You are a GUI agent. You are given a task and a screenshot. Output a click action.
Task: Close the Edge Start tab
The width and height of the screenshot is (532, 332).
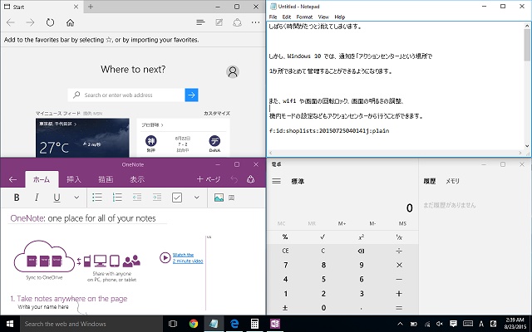pos(76,7)
